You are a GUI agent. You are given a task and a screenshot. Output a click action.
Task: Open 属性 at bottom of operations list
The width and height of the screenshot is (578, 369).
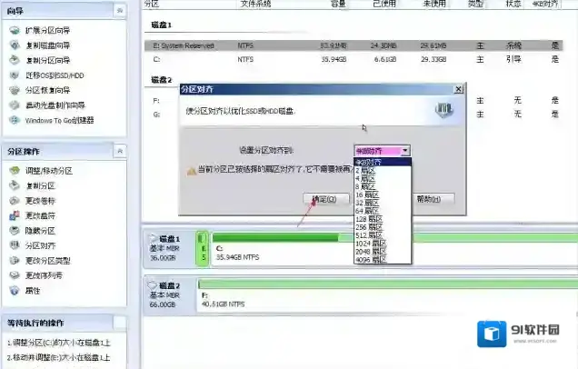[14, 290]
